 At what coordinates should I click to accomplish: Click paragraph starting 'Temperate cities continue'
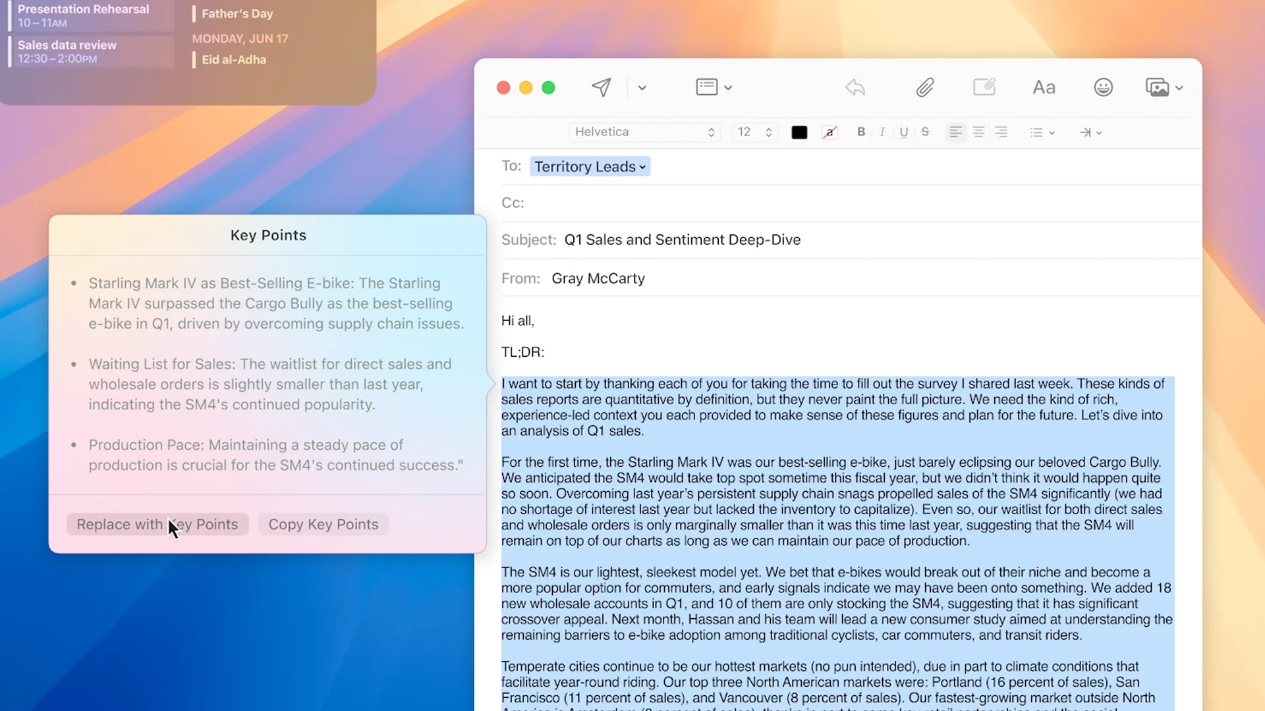pos(829,685)
